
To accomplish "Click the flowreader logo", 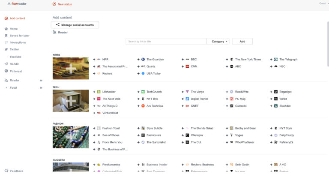I will (17, 4).
